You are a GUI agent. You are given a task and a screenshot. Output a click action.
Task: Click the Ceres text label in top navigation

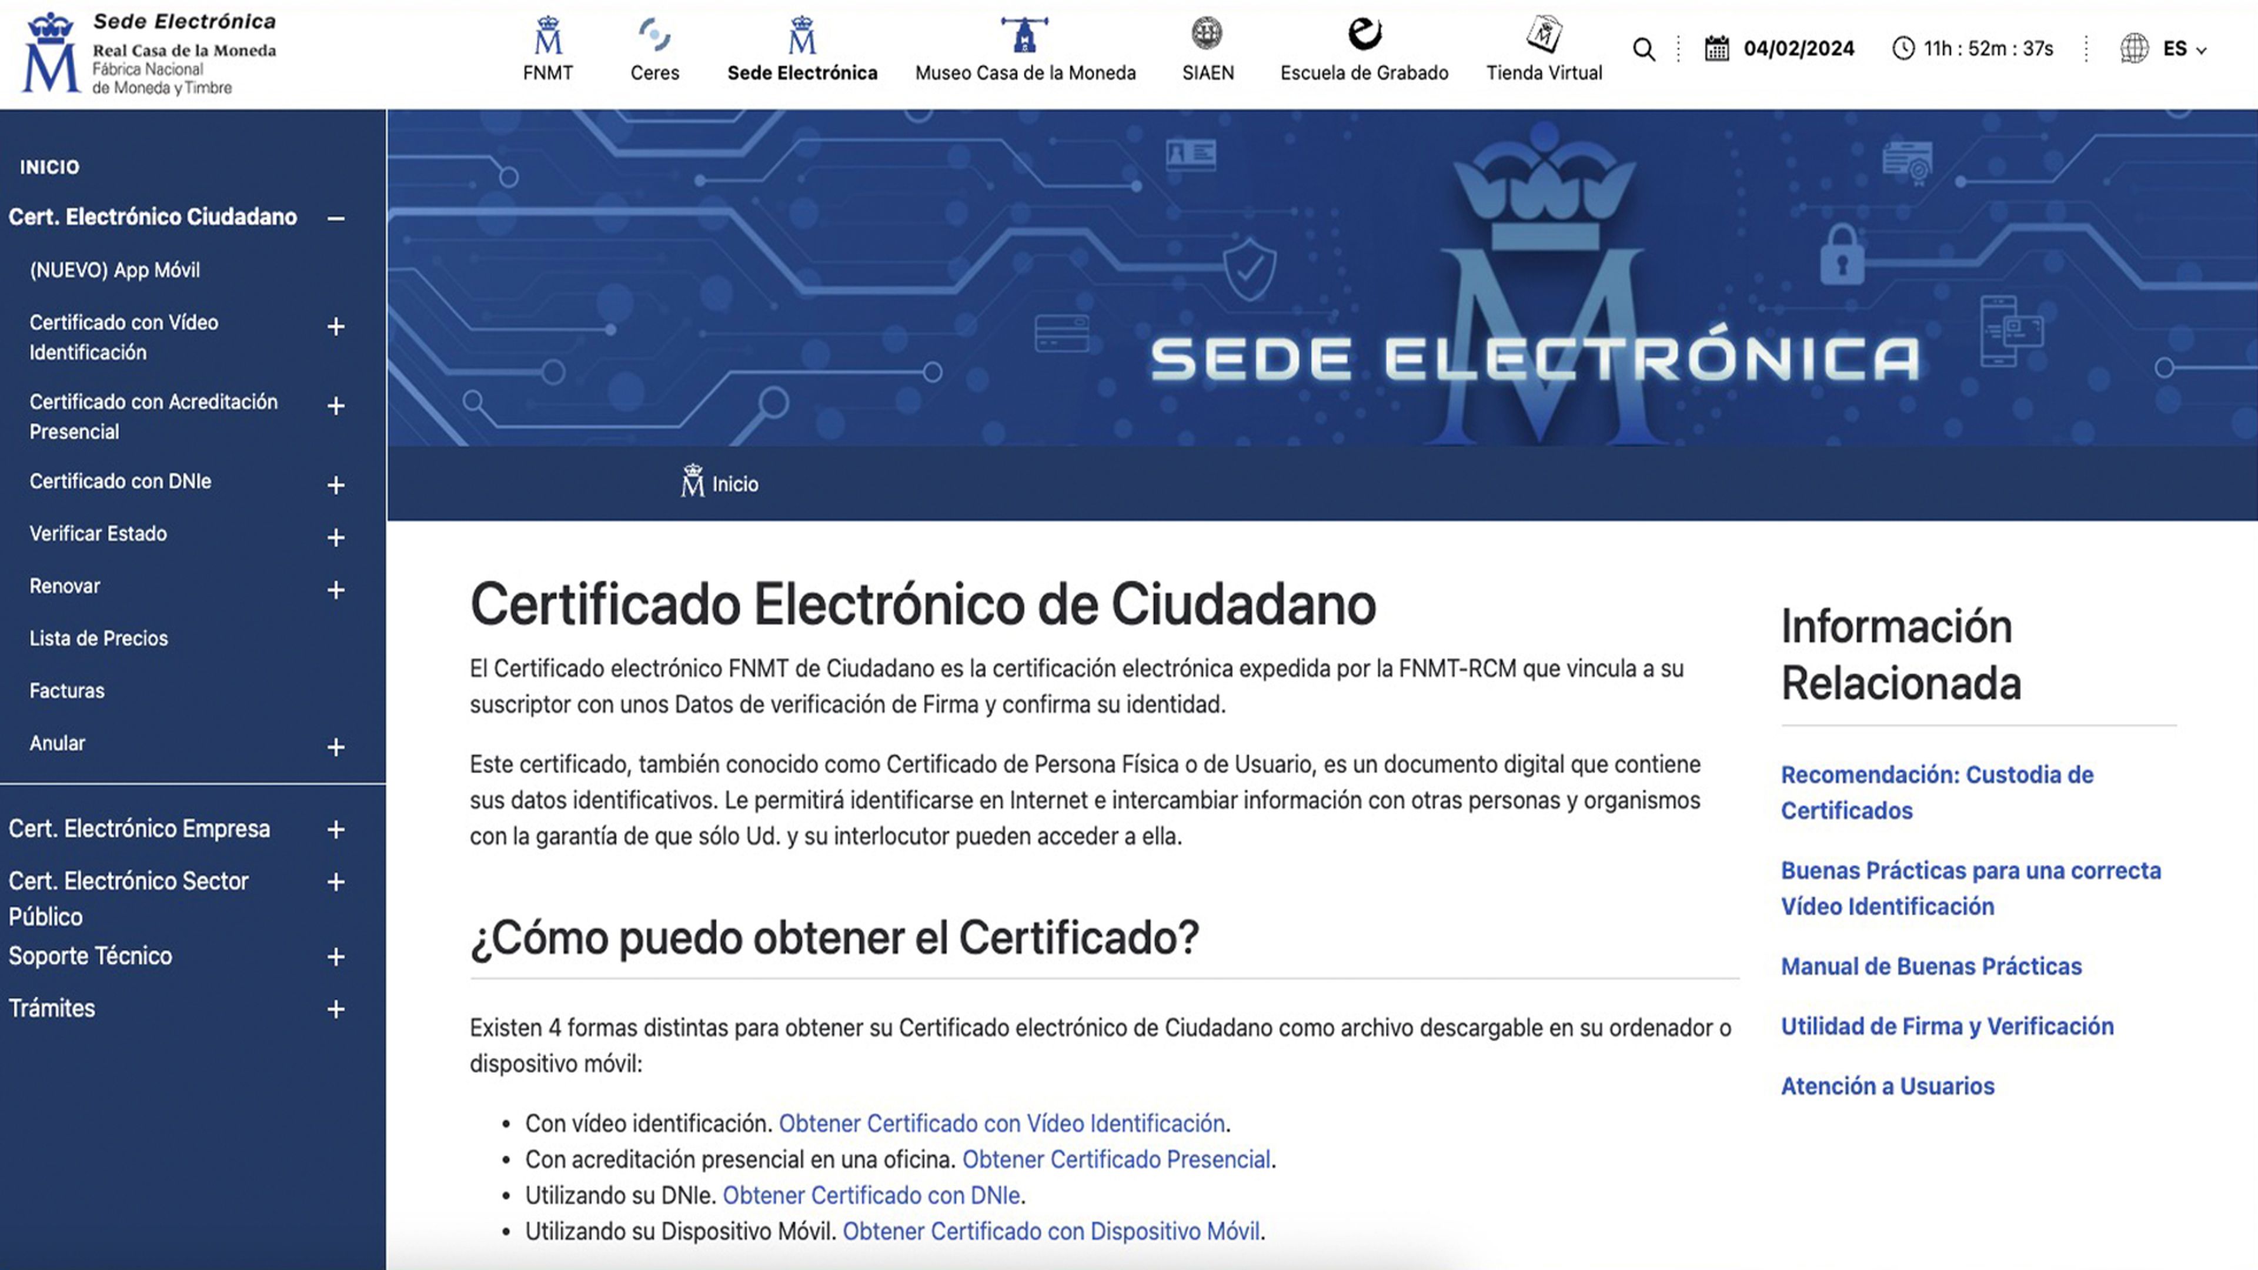click(x=655, y=73)
